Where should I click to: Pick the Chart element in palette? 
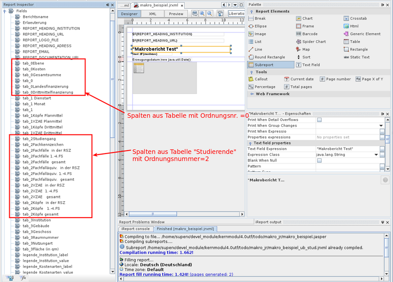coord(304,18)
